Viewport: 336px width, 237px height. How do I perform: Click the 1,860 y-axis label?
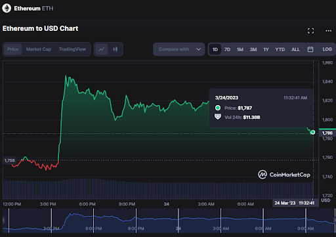[x=327, y=63]
